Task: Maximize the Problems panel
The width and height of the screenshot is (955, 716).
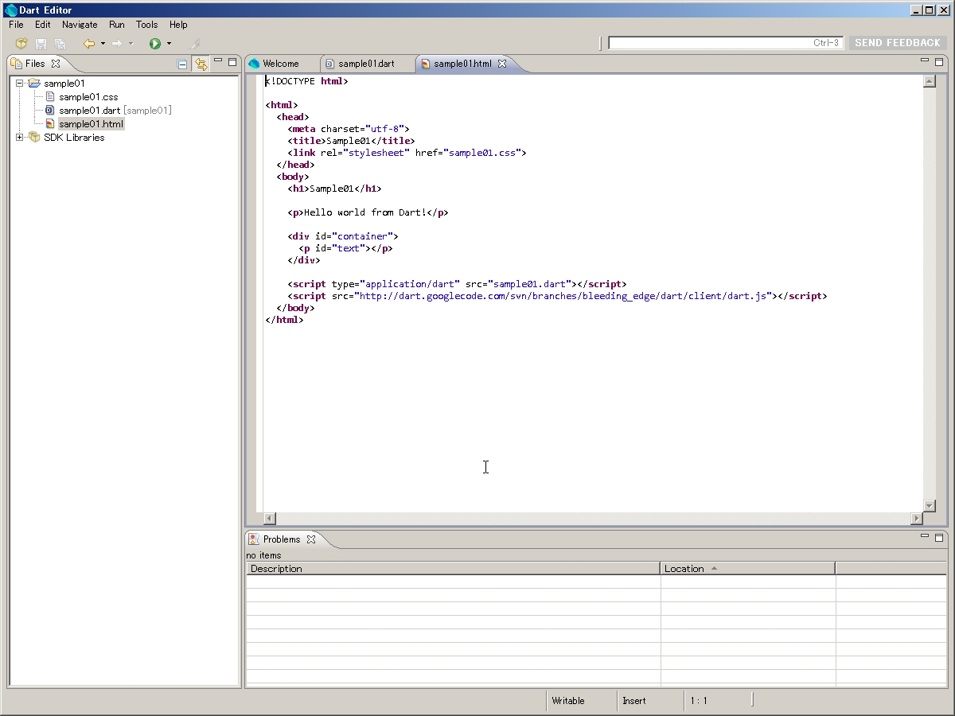Action: click(x=939, y=537)
